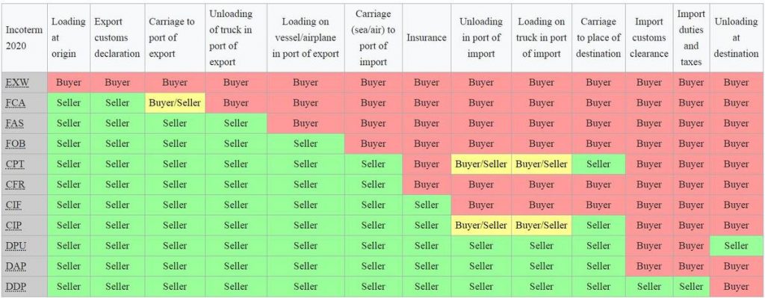Click the DAP row label
Image resolution: width=765 pixels, height=298 pixels.
pyautogui.click(x=16, y=267)
